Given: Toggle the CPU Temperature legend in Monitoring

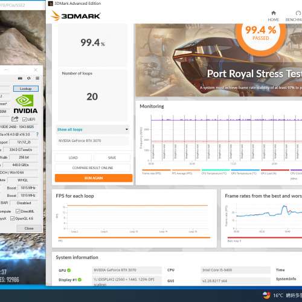Looking at the screenshot, I should [x=216, y=172].
